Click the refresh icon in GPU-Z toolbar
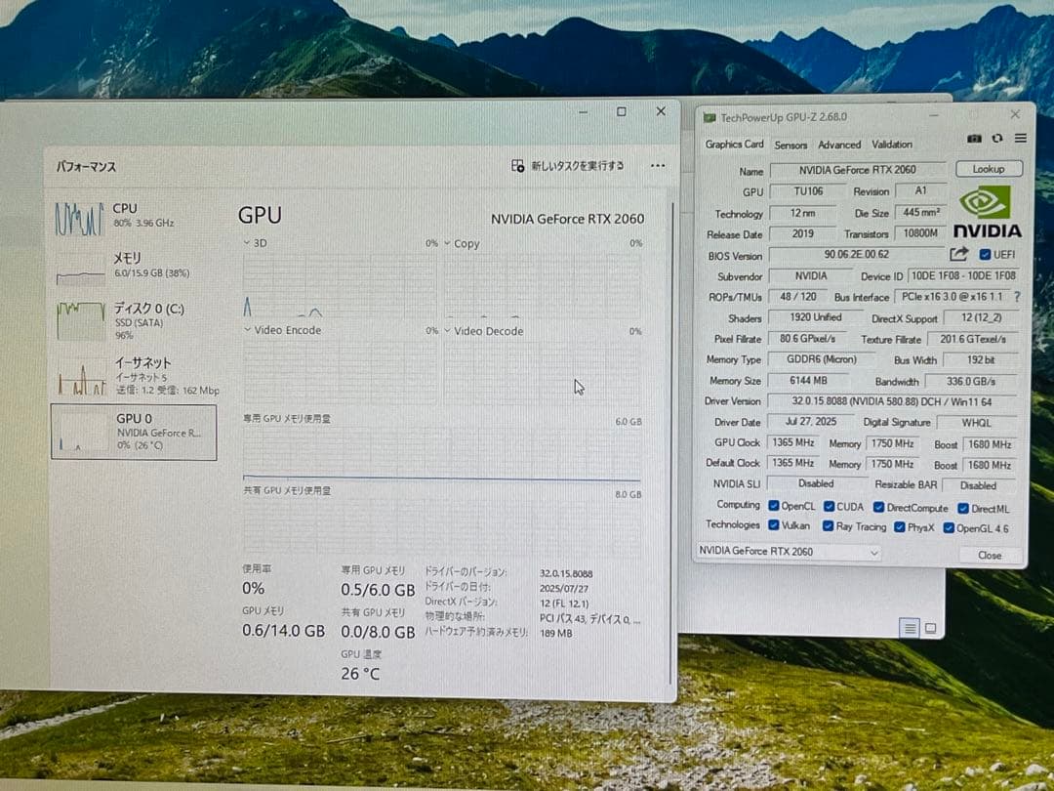Screen dimensions: 1054x791 tap(995, 139)
